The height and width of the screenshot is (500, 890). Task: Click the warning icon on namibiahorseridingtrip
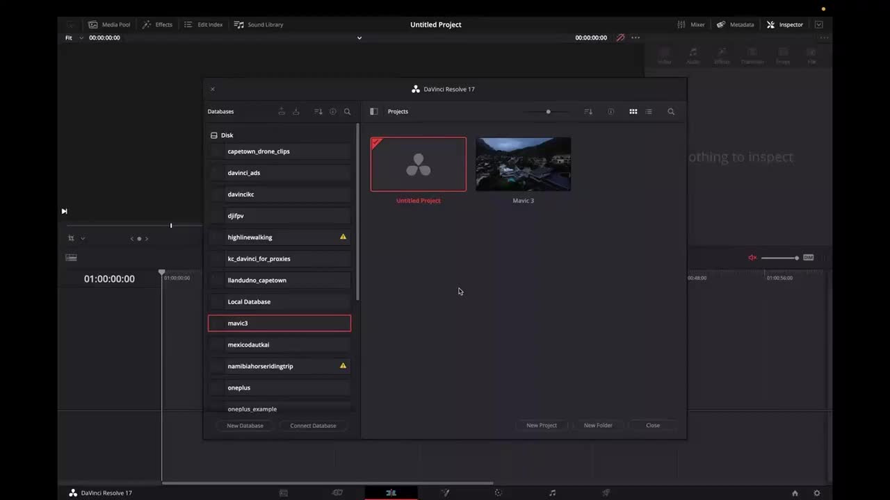point(343,365)
